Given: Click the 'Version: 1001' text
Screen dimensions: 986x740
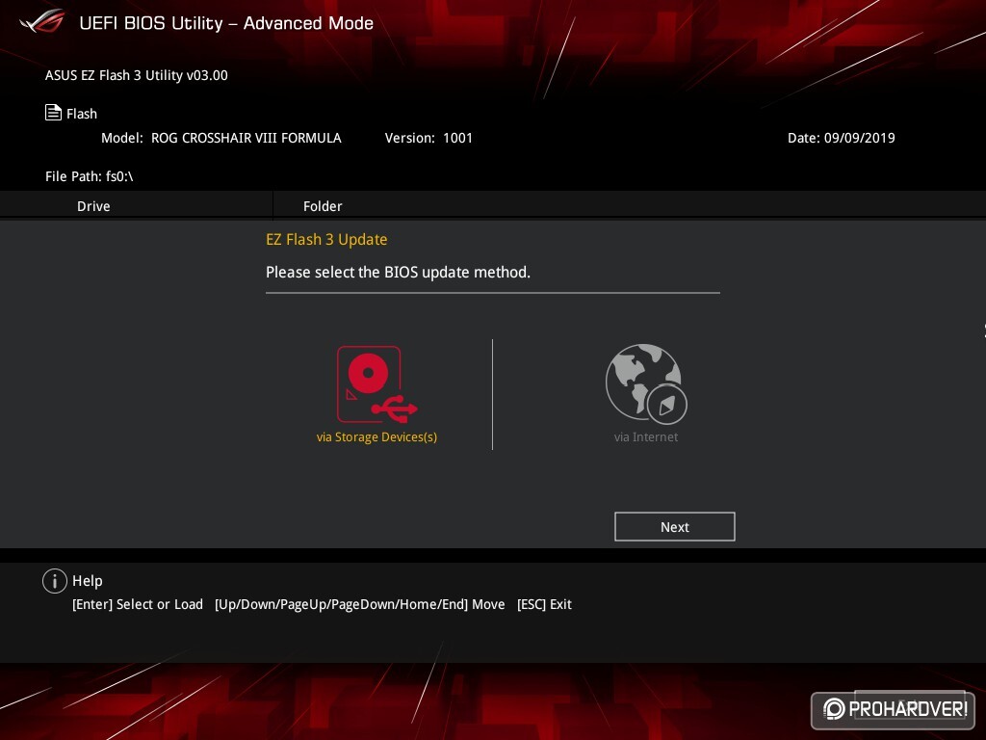Looking at the screenshot, I should 428,138.
